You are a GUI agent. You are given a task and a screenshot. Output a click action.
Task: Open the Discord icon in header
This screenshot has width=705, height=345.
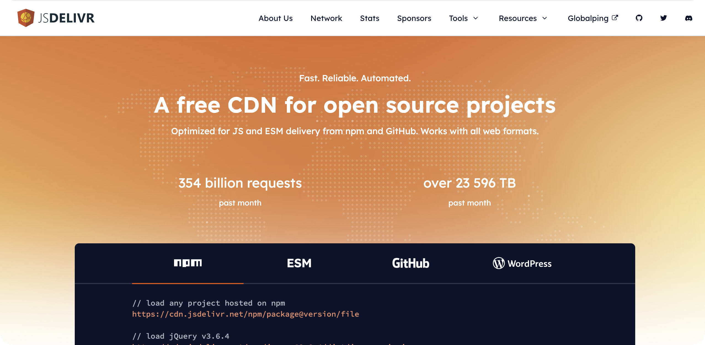[x=688, y=18]
